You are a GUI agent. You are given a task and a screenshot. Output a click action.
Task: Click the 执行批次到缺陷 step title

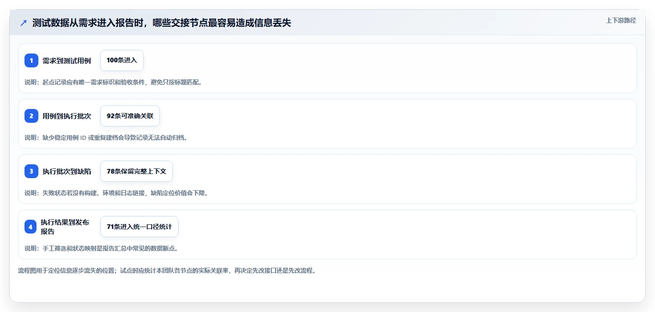pyautogui.click(x=67, y=171)
